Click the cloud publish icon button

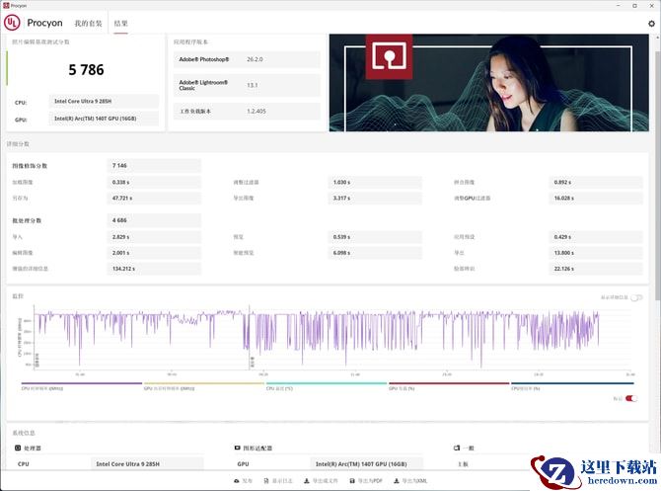point(243,481)
